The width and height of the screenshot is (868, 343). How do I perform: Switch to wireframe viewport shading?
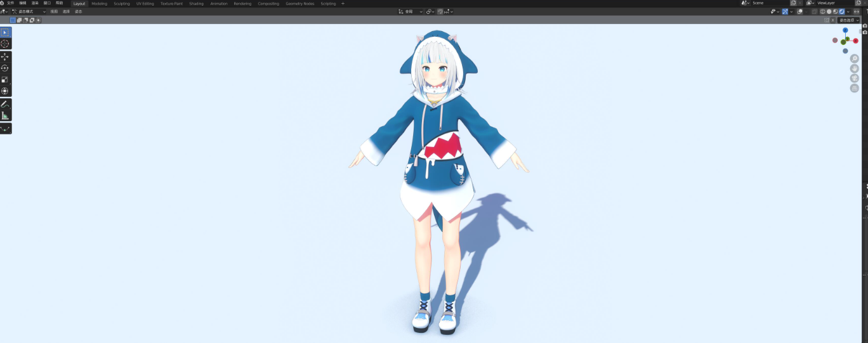pos(822,11)
